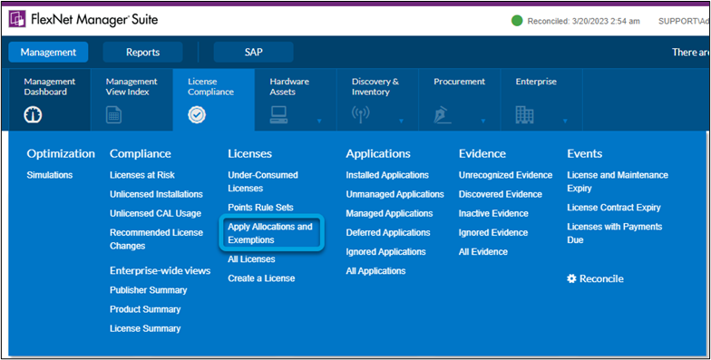Click the Events column heading
The image size is (711, 360).
coord(584,154)
